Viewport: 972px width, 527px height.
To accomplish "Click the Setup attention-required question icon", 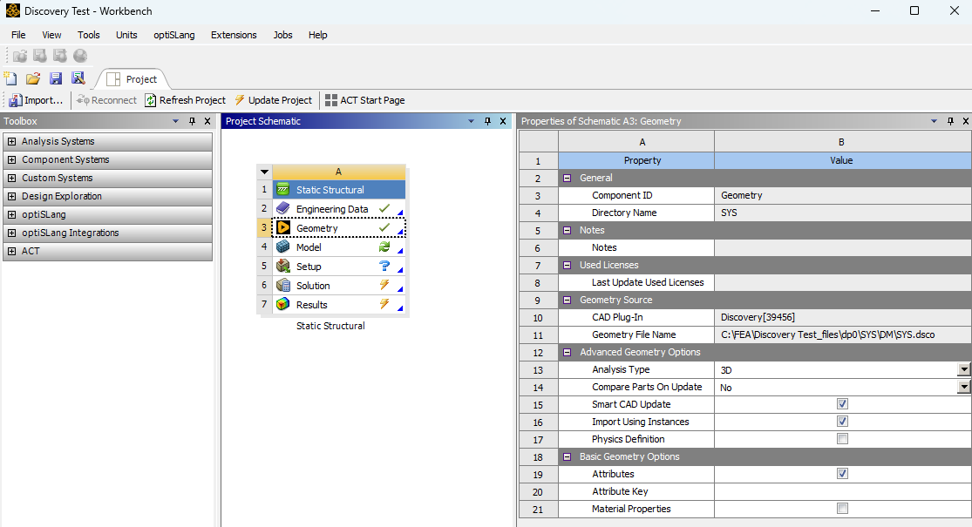I will point(384,267).
